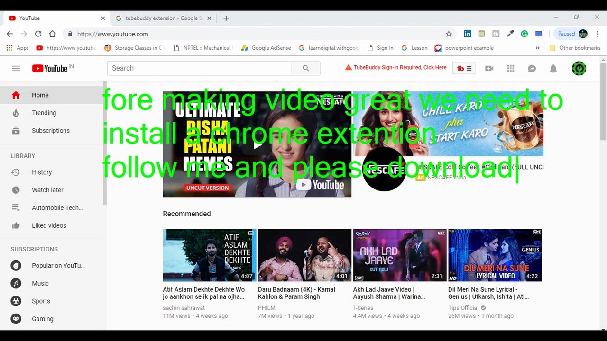Click the address bar URL
Viewport: 607px width, 341px height.
click(x=112, y=34)
